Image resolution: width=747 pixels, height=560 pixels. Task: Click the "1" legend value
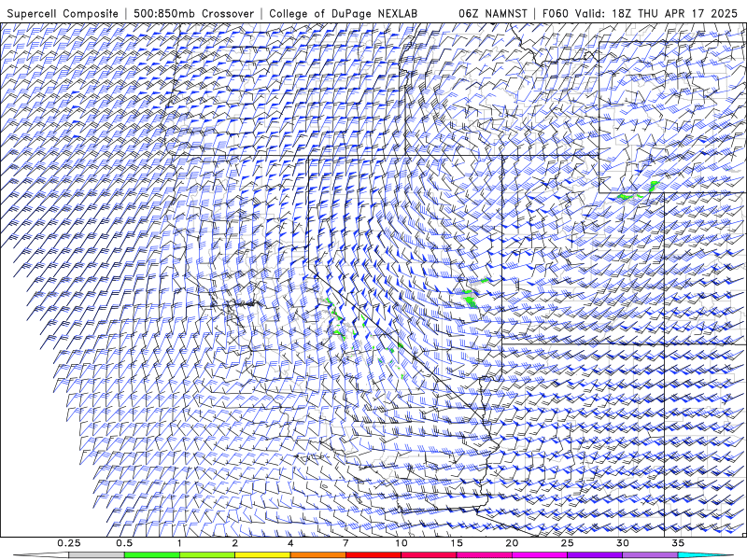(x=179, y=543)
